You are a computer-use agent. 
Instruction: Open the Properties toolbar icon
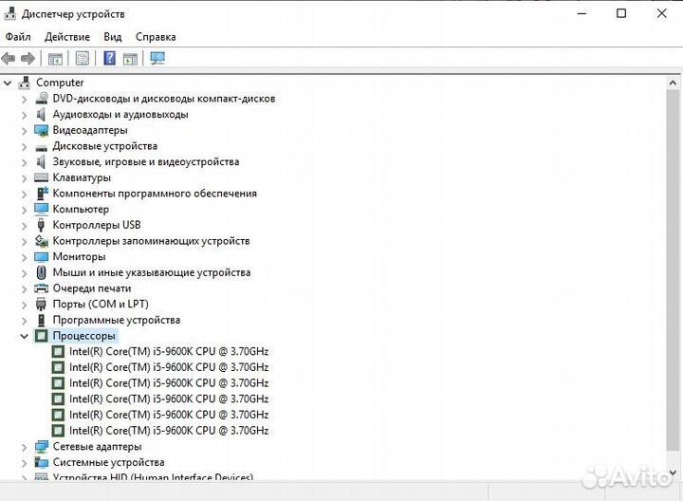(x=83, y=58)
